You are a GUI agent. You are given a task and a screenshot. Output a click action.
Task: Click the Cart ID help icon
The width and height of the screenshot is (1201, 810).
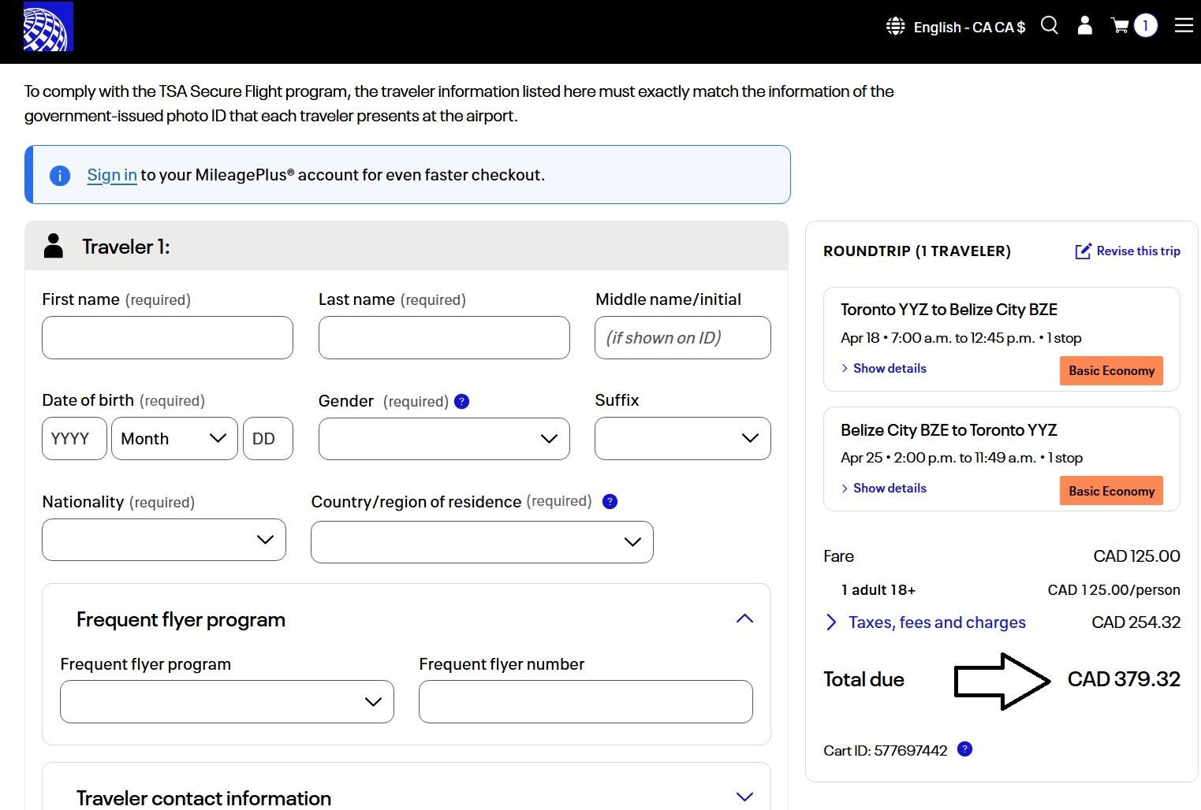coord(964,749)
